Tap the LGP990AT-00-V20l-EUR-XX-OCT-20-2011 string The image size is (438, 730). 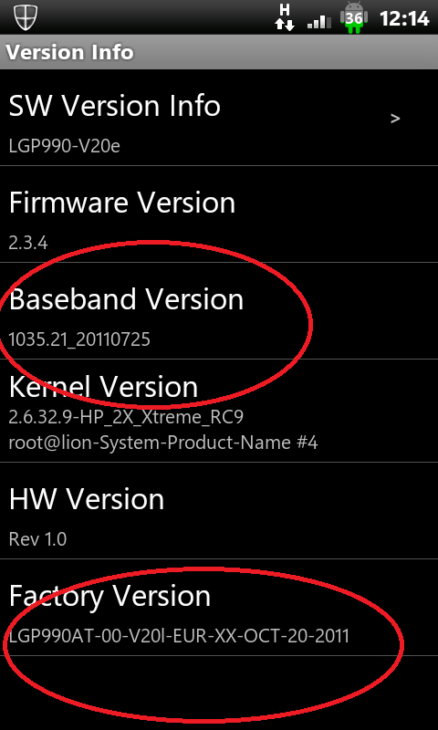179,636
